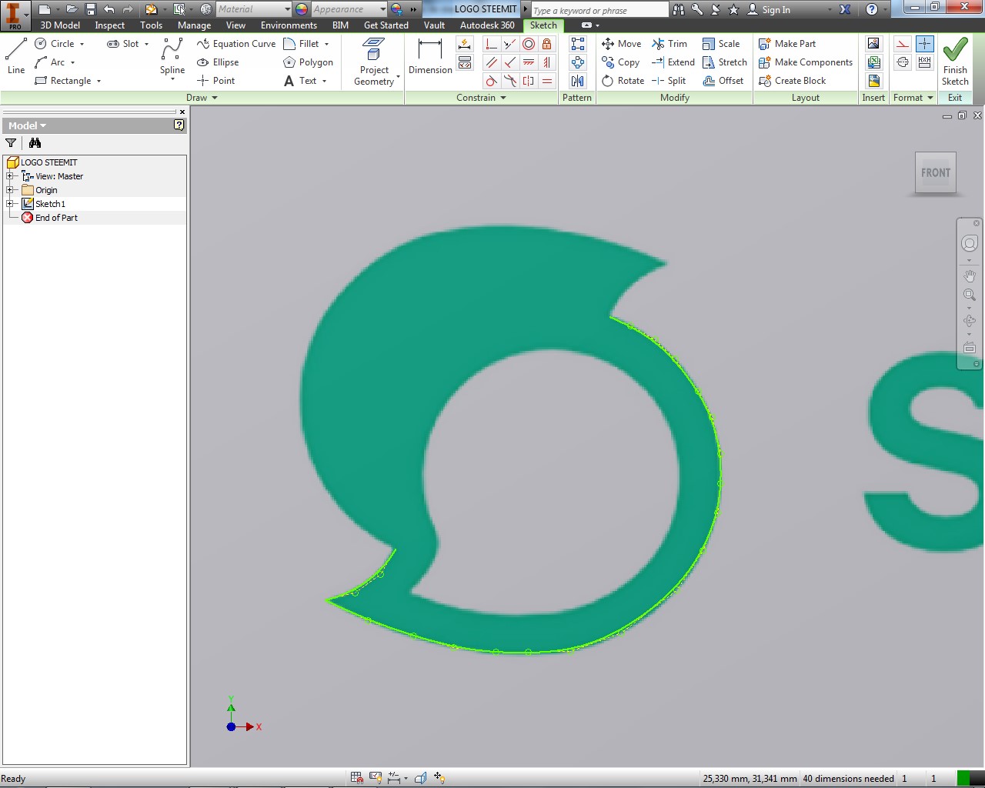Save the document from quick toolbar
985x788 pixels.
pyautogui.click(x=90, y=9)
